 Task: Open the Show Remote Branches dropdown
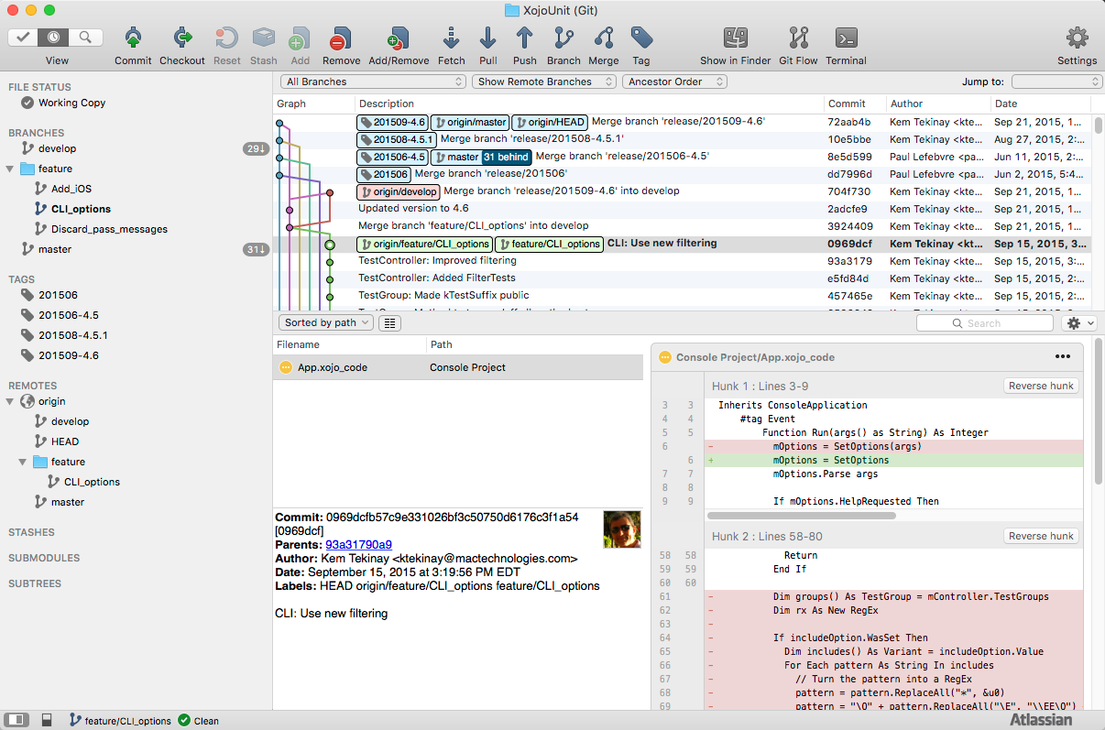(x=545, y=82)
